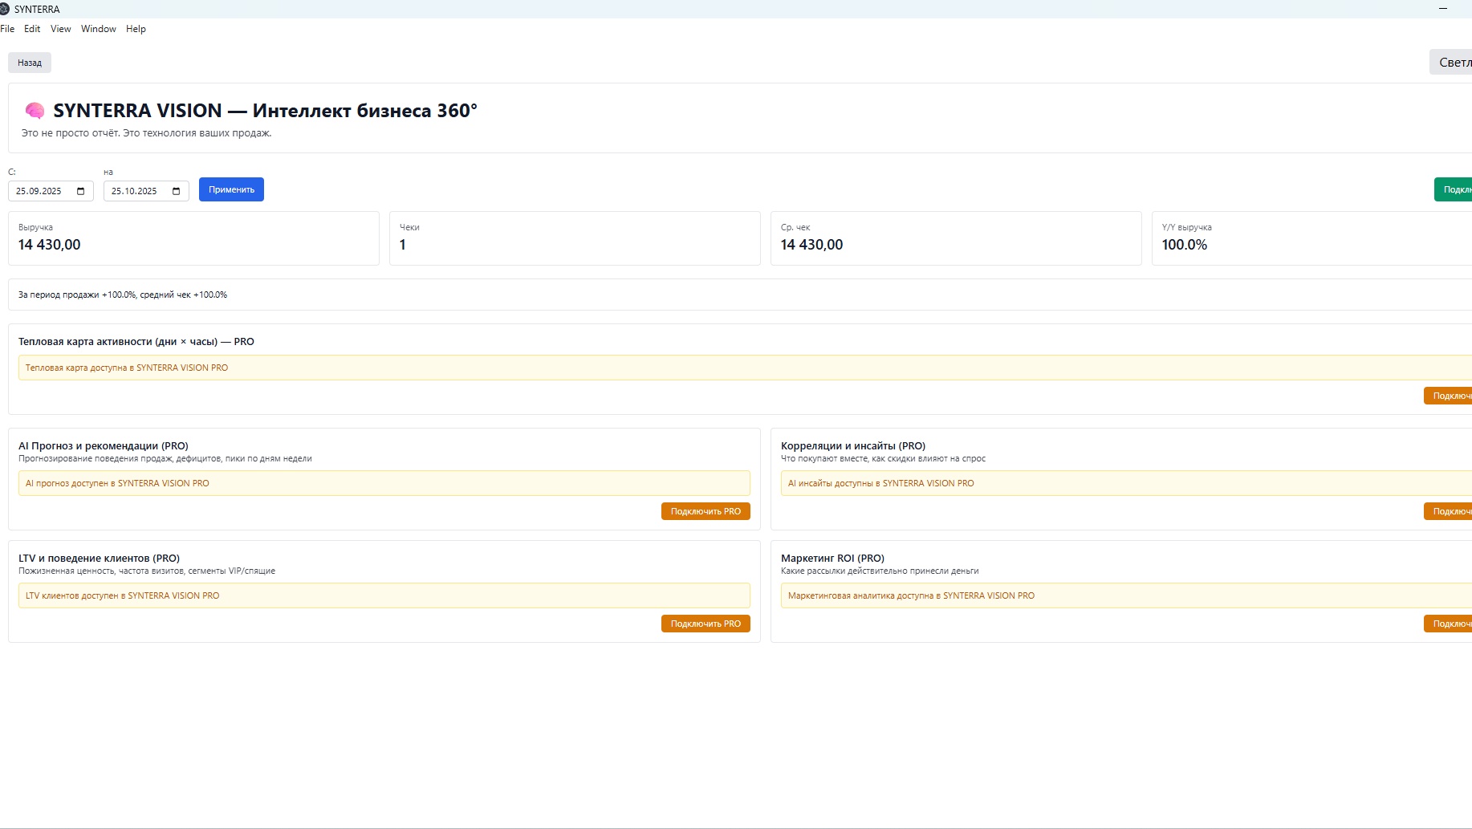Click the Ср. чек value 14 430,00
The height and width of the screenshot is (829, 1472).
(x=812, y=245)
